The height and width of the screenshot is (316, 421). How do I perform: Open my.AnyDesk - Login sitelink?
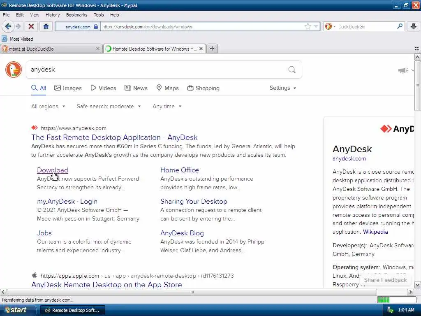tap(67, 202)
